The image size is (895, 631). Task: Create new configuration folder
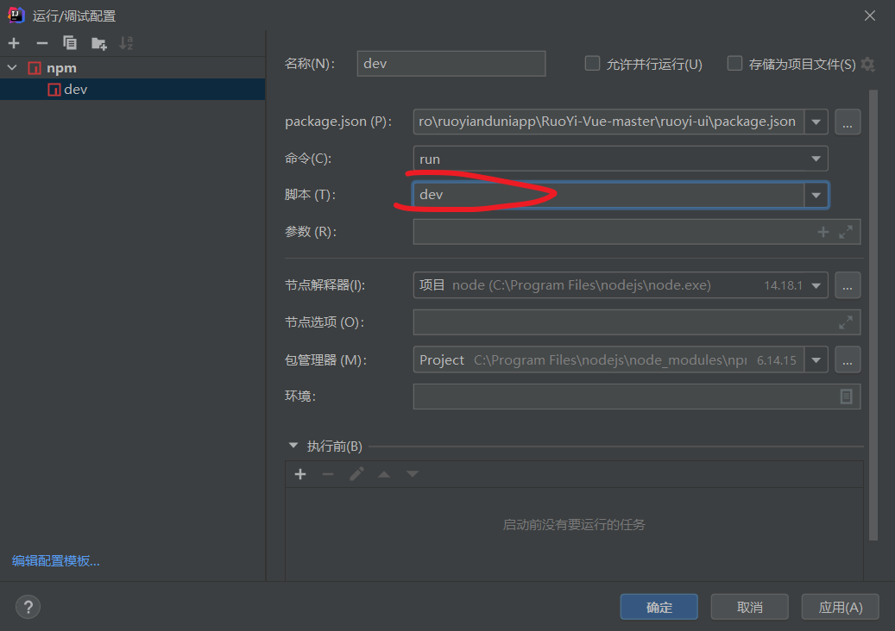98,43
